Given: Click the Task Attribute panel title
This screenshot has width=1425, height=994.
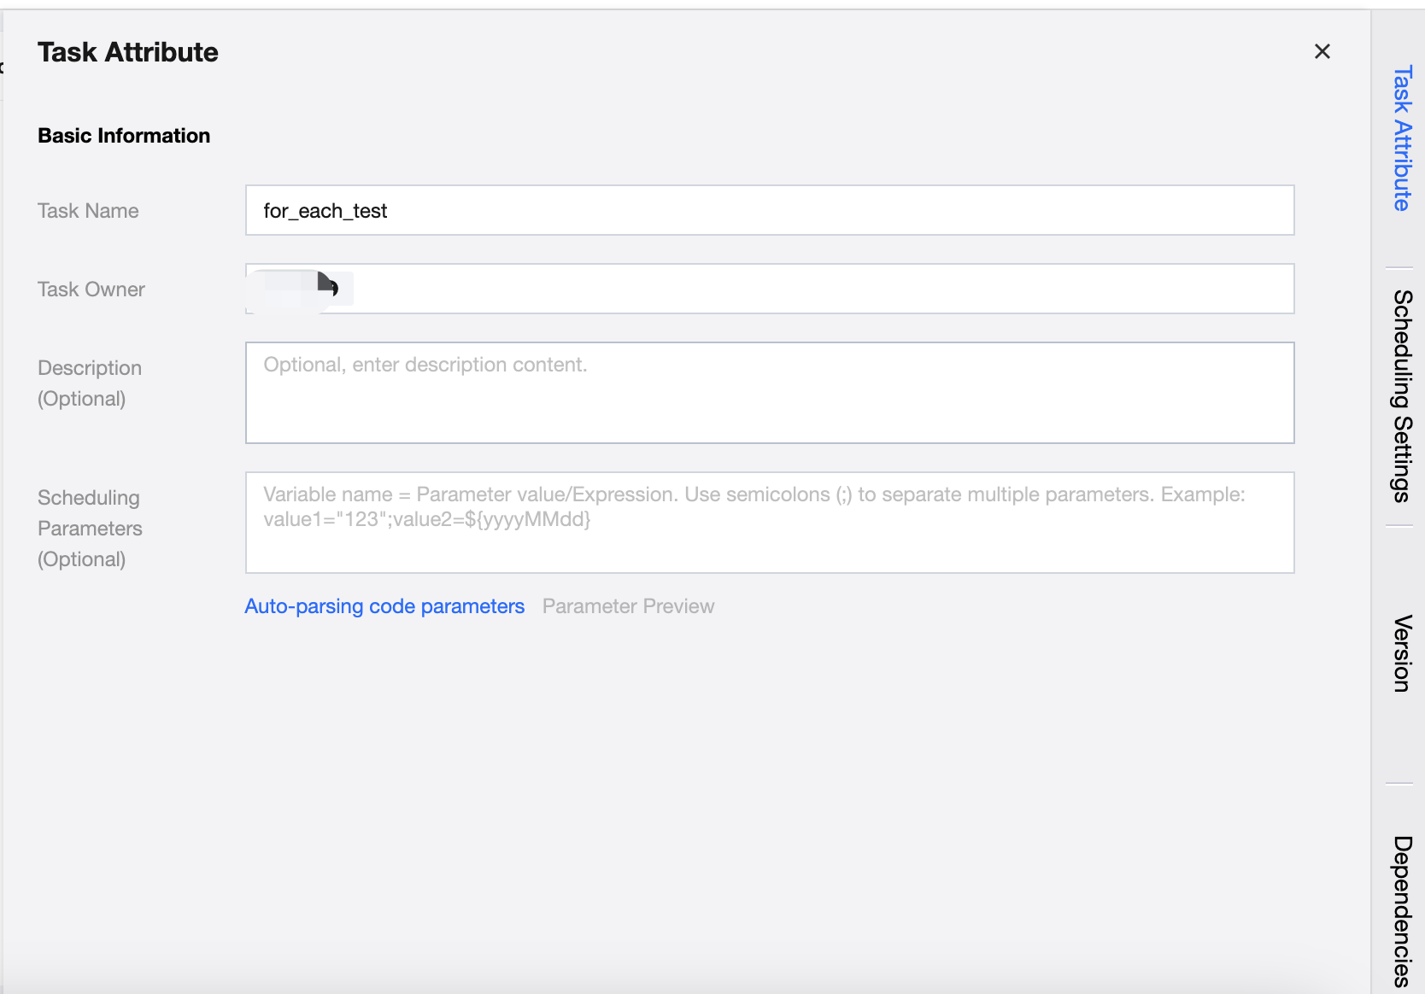Looking at the screenshot, I should pos(128,52).
